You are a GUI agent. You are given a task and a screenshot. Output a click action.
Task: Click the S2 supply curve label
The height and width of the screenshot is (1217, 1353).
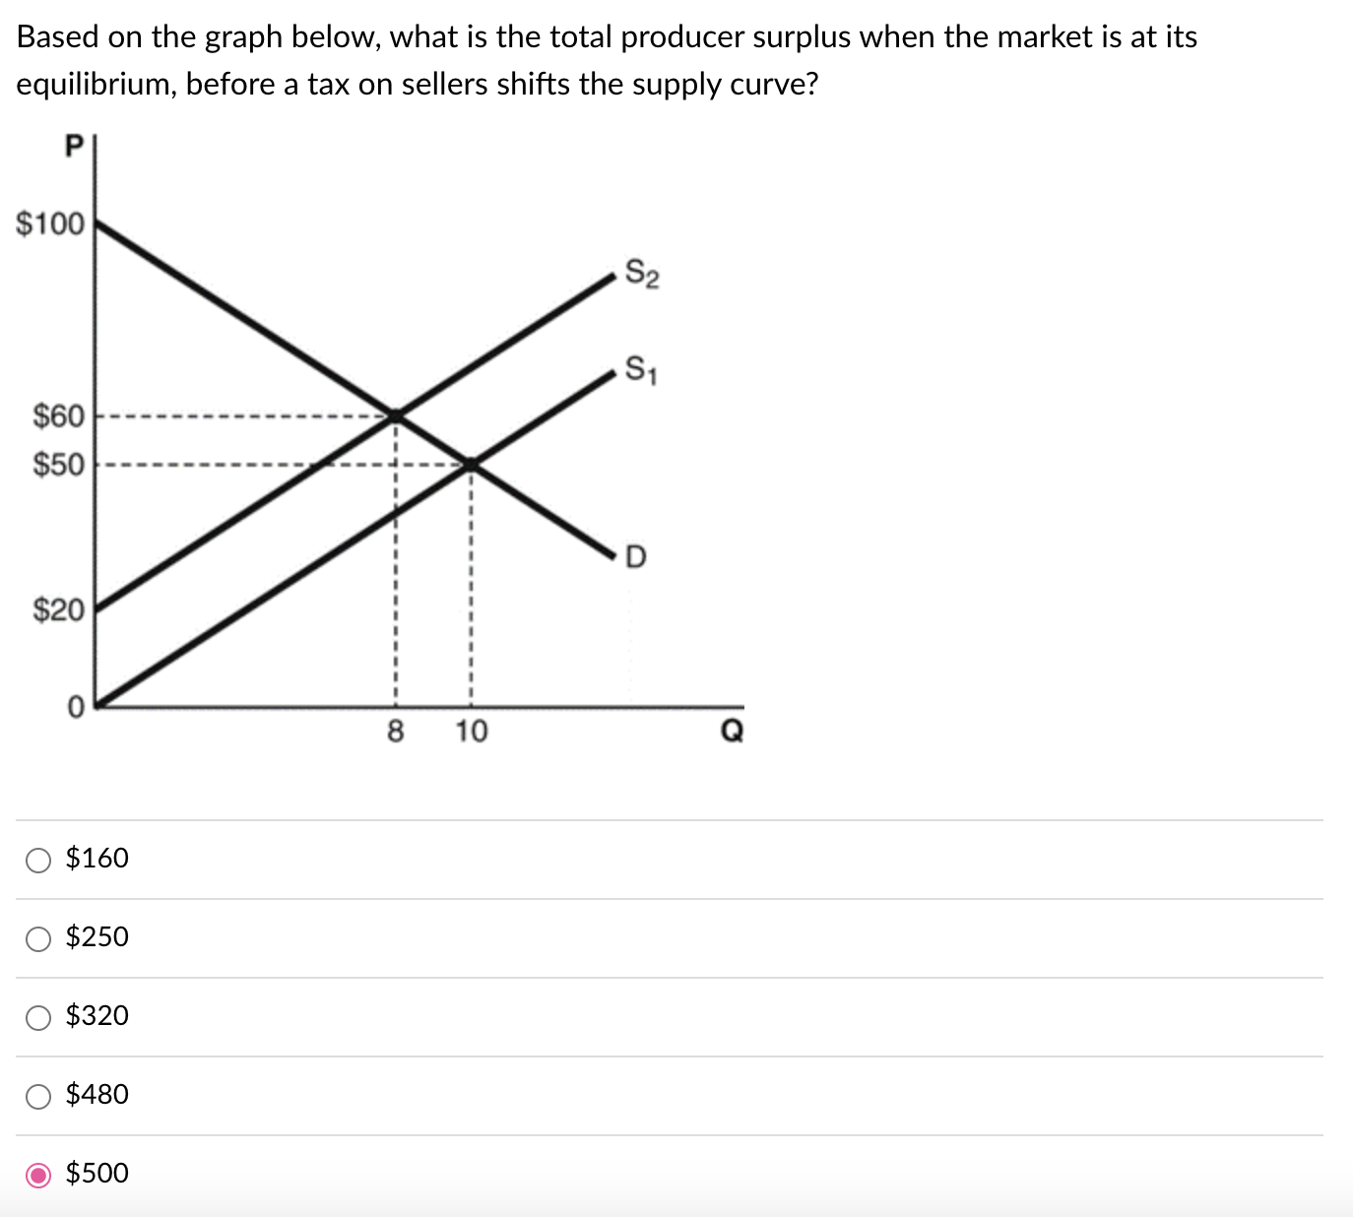click(643, 274)
